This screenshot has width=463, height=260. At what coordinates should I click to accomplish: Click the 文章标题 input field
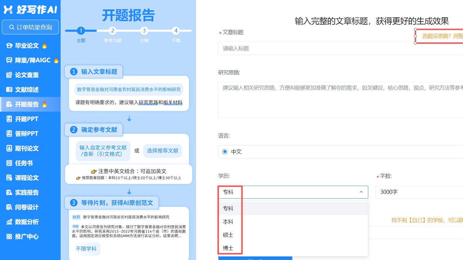341,48
